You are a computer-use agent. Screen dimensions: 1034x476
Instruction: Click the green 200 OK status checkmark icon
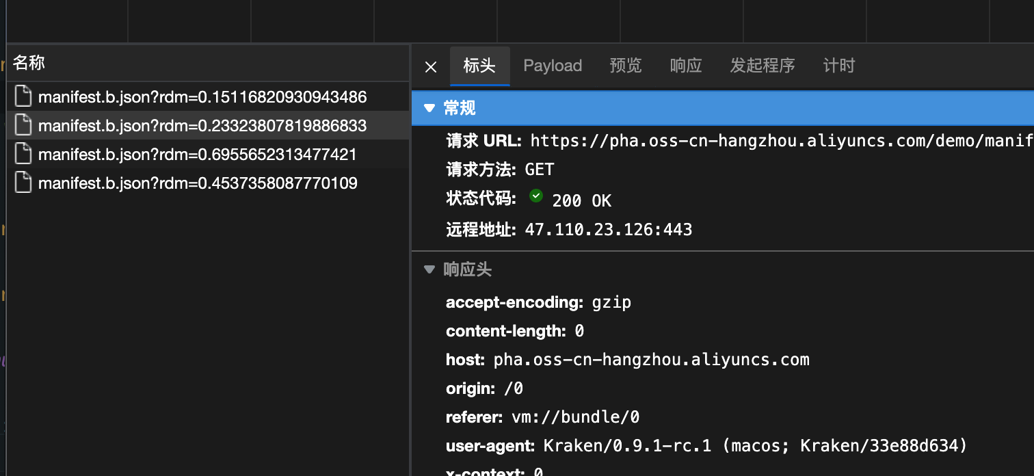point(536,196)
